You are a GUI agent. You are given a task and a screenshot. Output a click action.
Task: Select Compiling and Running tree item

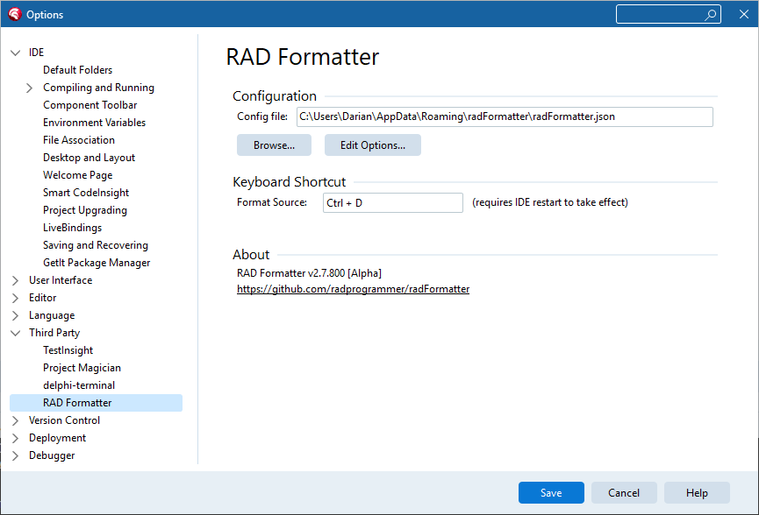(99, 88)
